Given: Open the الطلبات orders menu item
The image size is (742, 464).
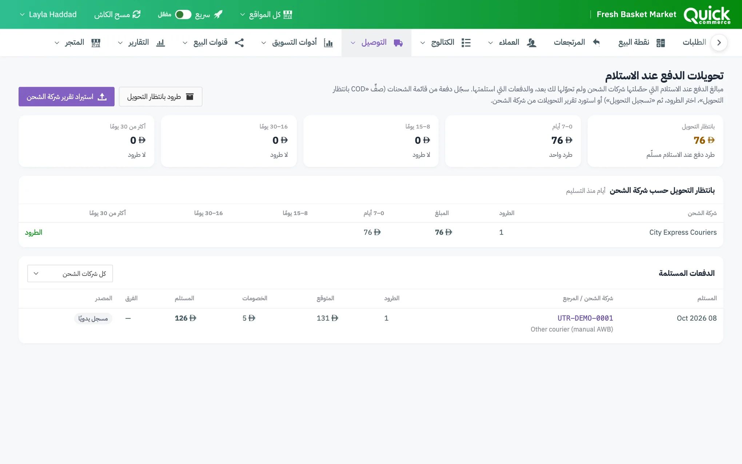Looking at the screenshot, I should point(694,43).
